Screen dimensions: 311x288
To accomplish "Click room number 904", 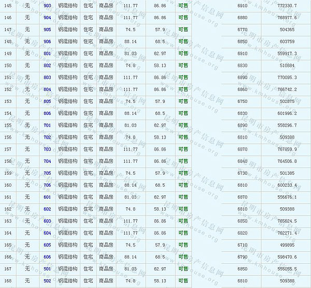I will point(47,18).
